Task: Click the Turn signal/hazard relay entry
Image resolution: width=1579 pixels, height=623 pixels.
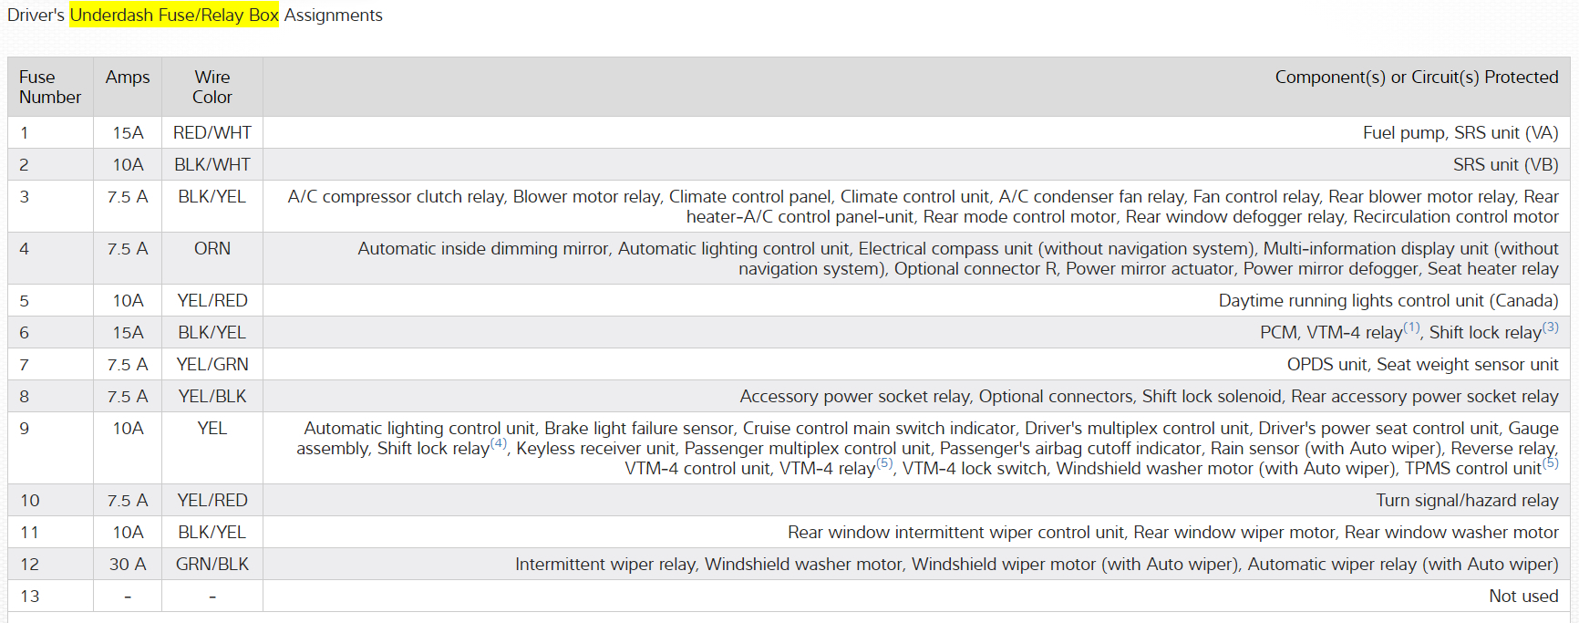Action: [1467, 500]
